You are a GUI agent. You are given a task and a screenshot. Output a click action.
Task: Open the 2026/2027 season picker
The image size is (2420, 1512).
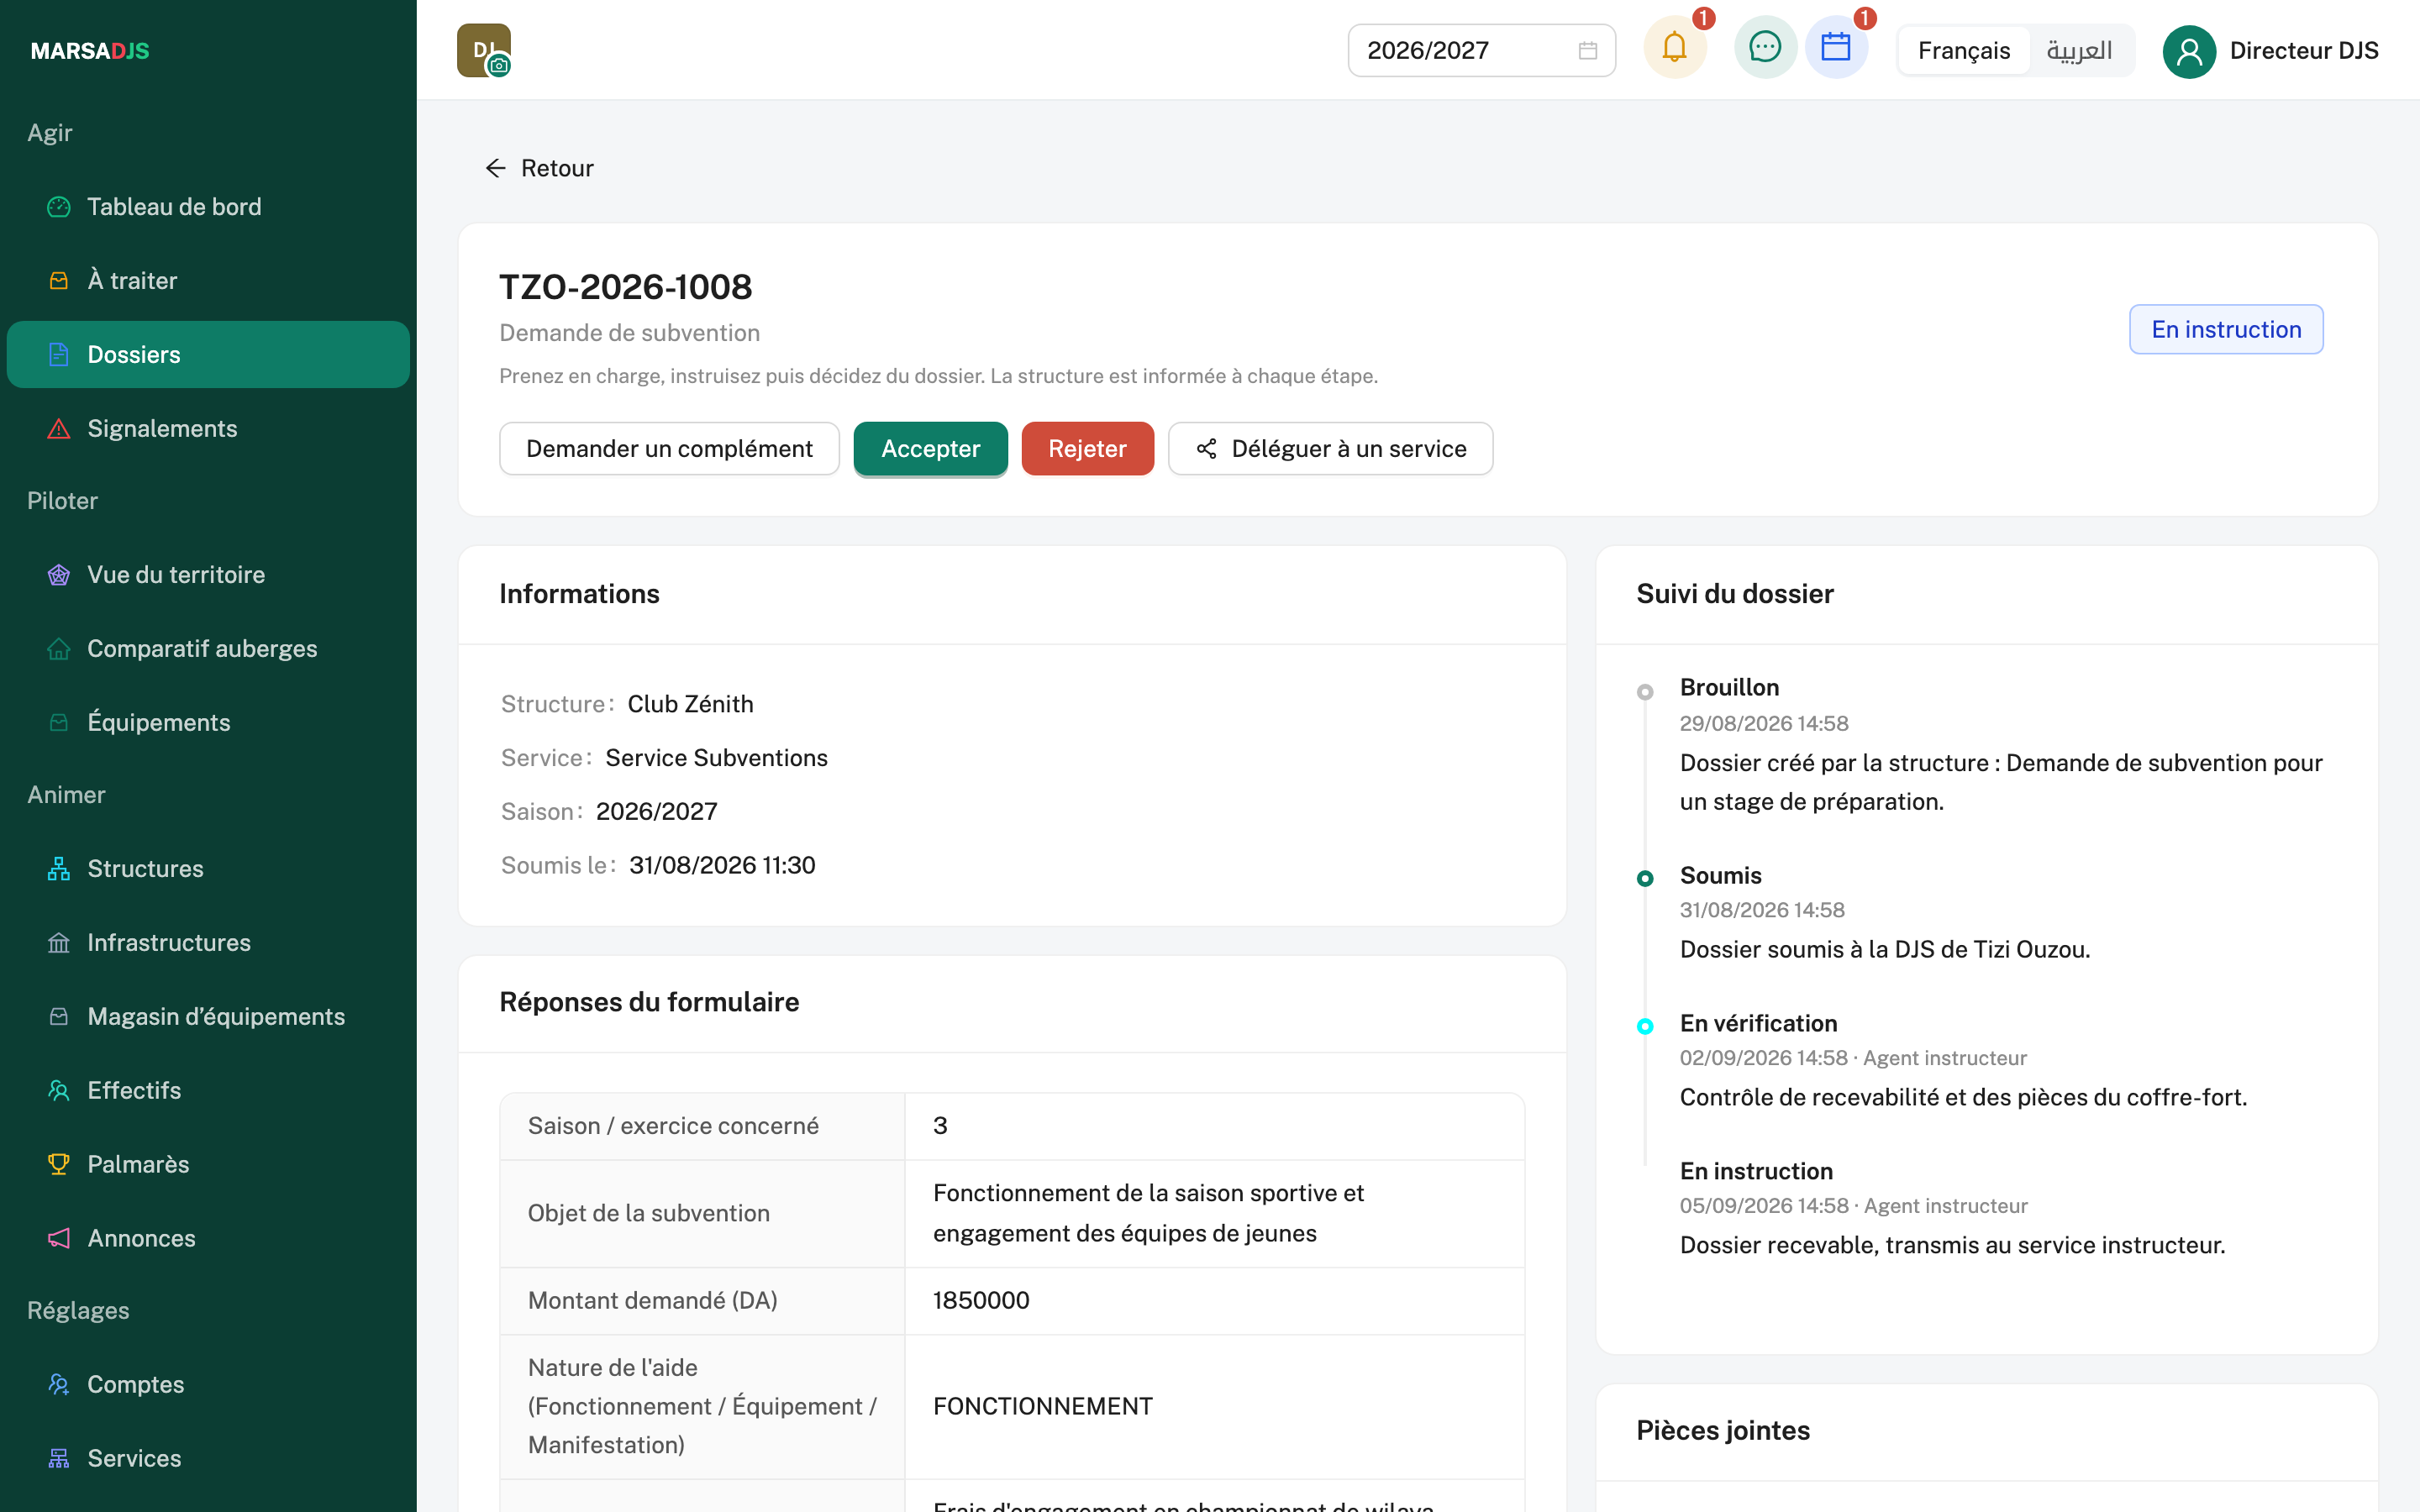pyautogui.click(x=1481, y=51)
